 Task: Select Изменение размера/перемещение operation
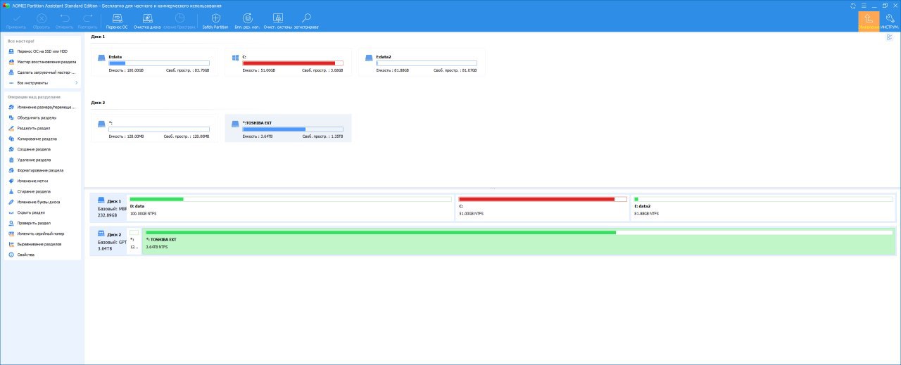[42, 107]
